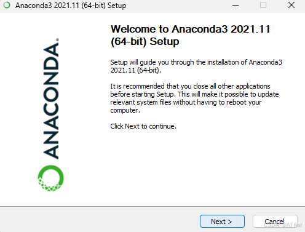
Task: Click the Next button to continue
Action: point(222,221)
